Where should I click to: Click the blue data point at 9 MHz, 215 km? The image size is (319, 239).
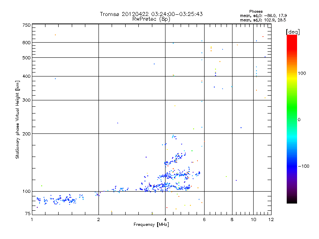tap(241, 127)
